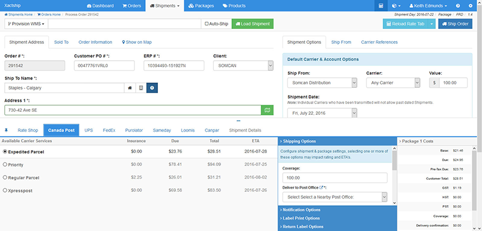Viewport: 482px width, 231px height.
Task: Expand the Label Print Options section
Action: click(337, 218)
